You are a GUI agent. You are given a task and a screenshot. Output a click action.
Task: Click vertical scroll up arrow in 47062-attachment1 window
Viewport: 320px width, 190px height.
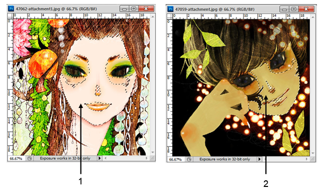pyautogui.click(x=153, y=16)
